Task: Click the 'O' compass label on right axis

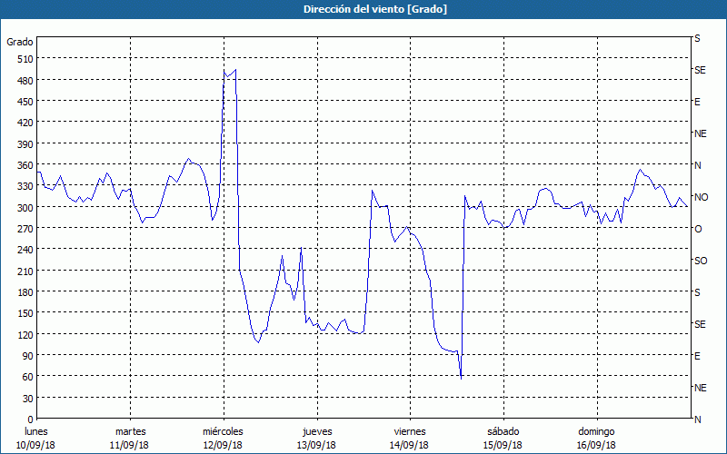Action: pyautogui.click(x=698, y=229)
